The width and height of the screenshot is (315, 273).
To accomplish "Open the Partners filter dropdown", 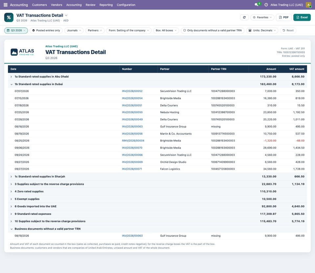I will click(95, 30).
